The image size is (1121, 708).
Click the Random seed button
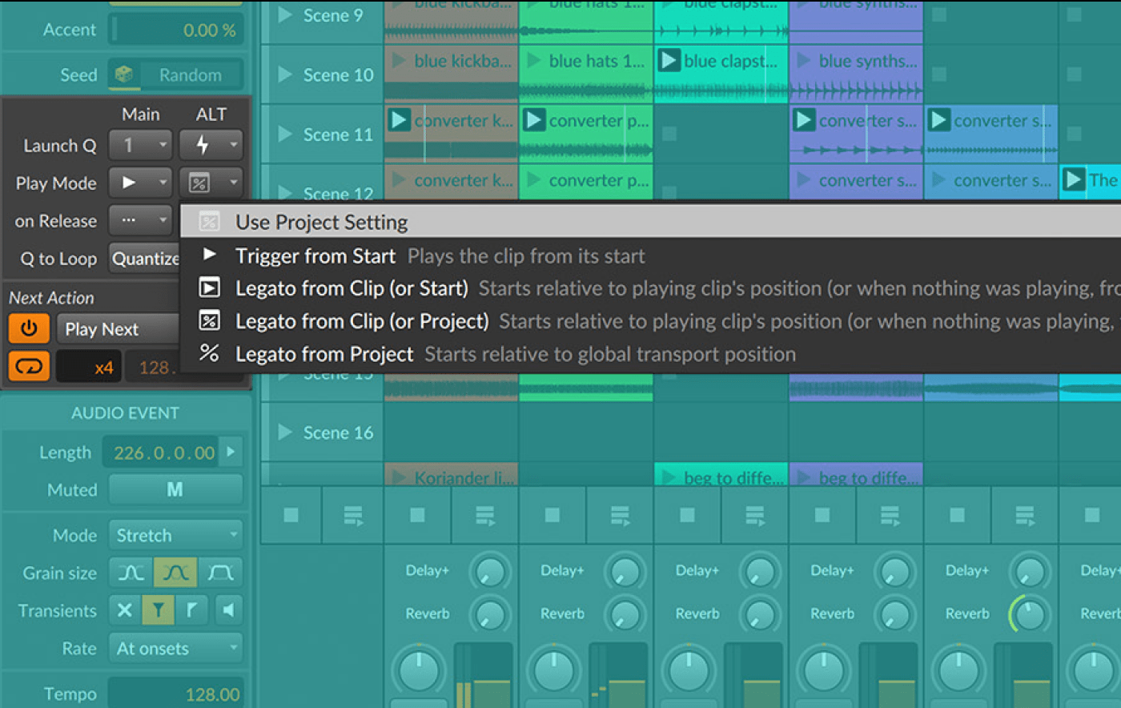click(191, 74)
